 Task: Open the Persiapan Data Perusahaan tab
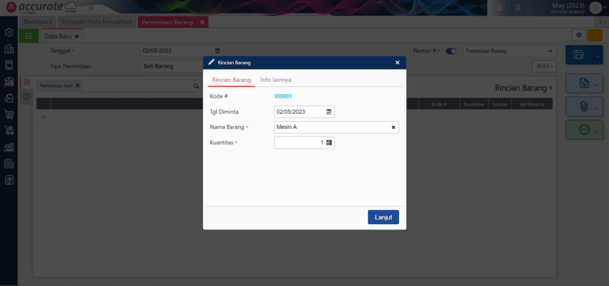tap(97, 22)
